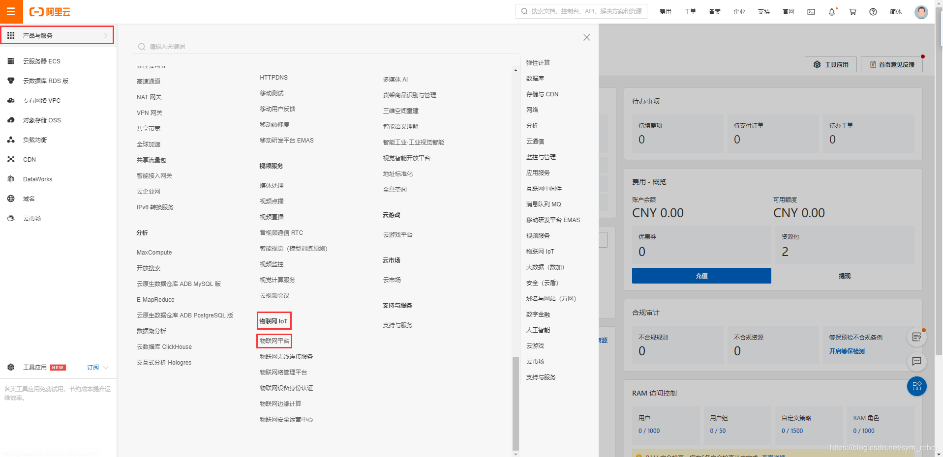Open 视频直播 product

pos(272,217)
